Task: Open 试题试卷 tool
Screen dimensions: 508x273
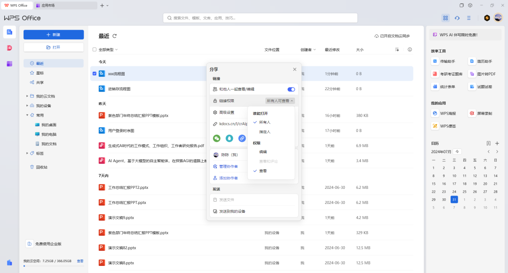Action: coord(481,86)
